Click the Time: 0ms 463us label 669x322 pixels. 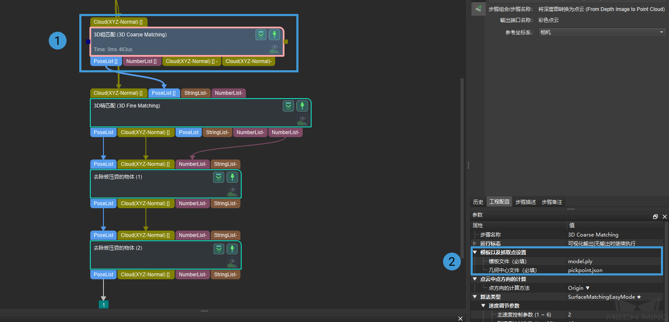point(113,50)
